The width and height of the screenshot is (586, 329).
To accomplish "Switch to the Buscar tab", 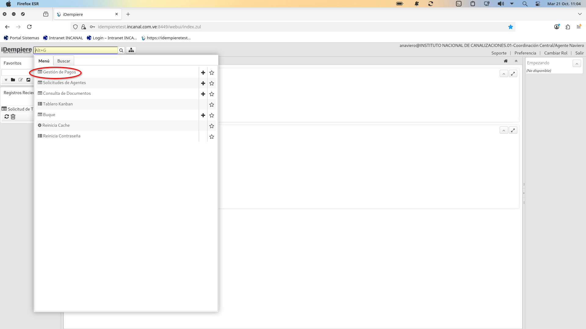I will click(63, 61).
